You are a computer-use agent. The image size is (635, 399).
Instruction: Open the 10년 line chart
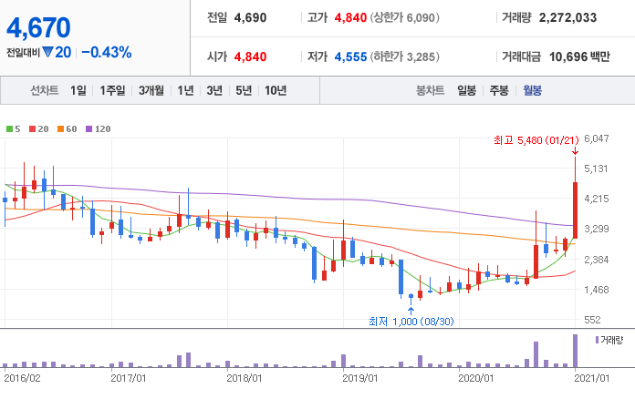276,90
